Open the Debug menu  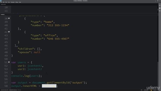click(17, 2)
